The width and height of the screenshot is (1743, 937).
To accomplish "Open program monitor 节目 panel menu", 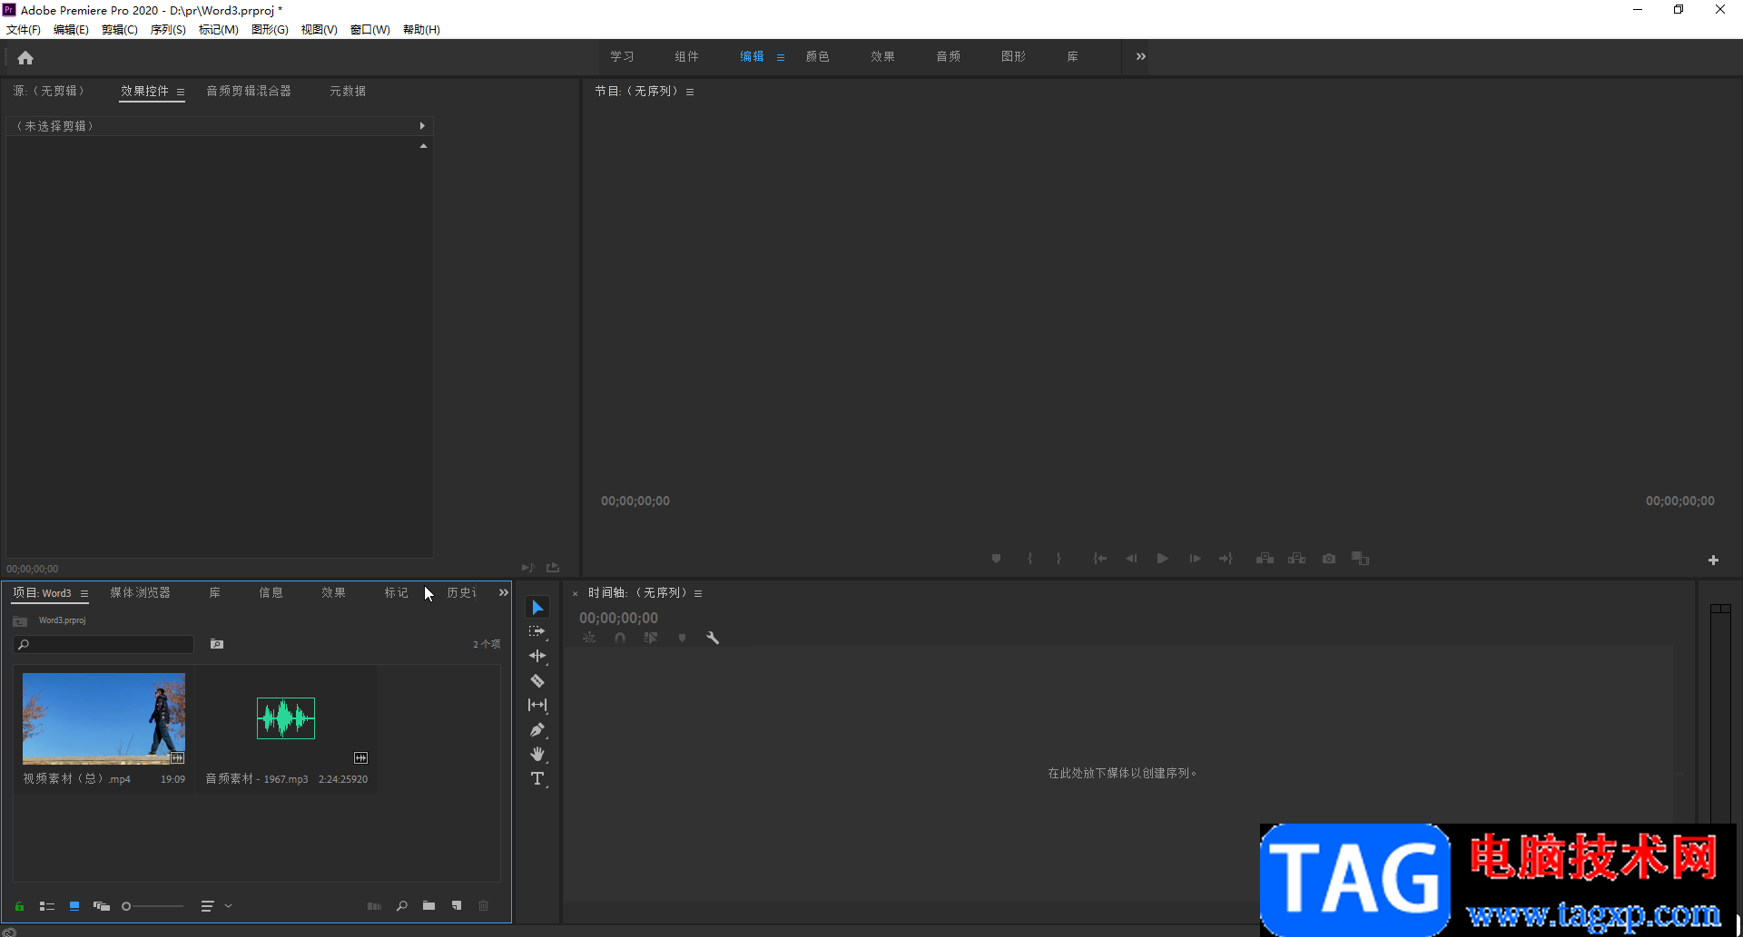I will coord(690,92).
